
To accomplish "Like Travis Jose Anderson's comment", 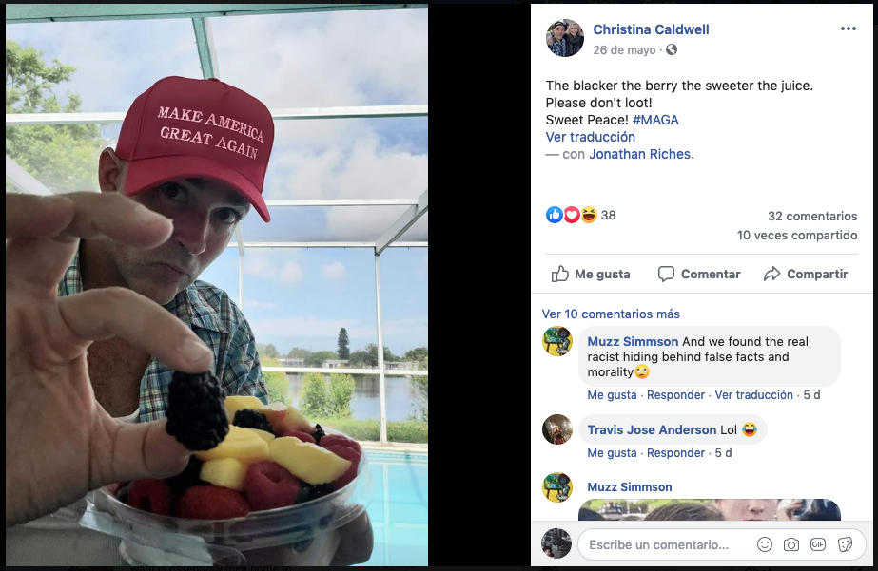I will (x=612, y=453).
